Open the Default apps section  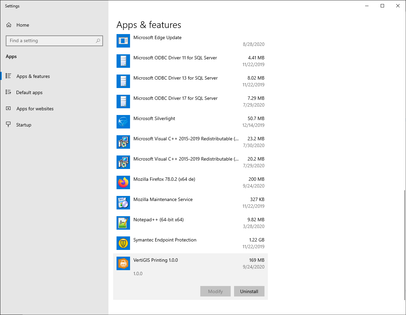point(29,92)
